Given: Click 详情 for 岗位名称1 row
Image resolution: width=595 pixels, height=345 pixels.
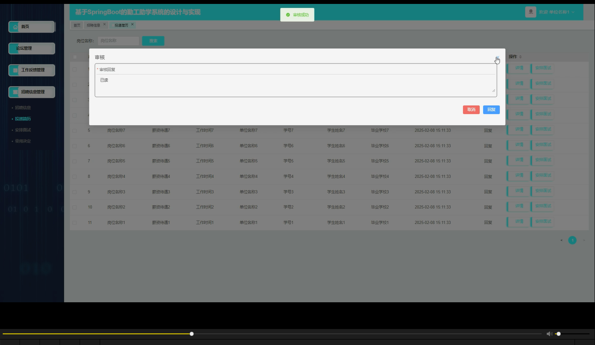Looking at the screenshot, I should pyautogui.click(x=519, y=222).
